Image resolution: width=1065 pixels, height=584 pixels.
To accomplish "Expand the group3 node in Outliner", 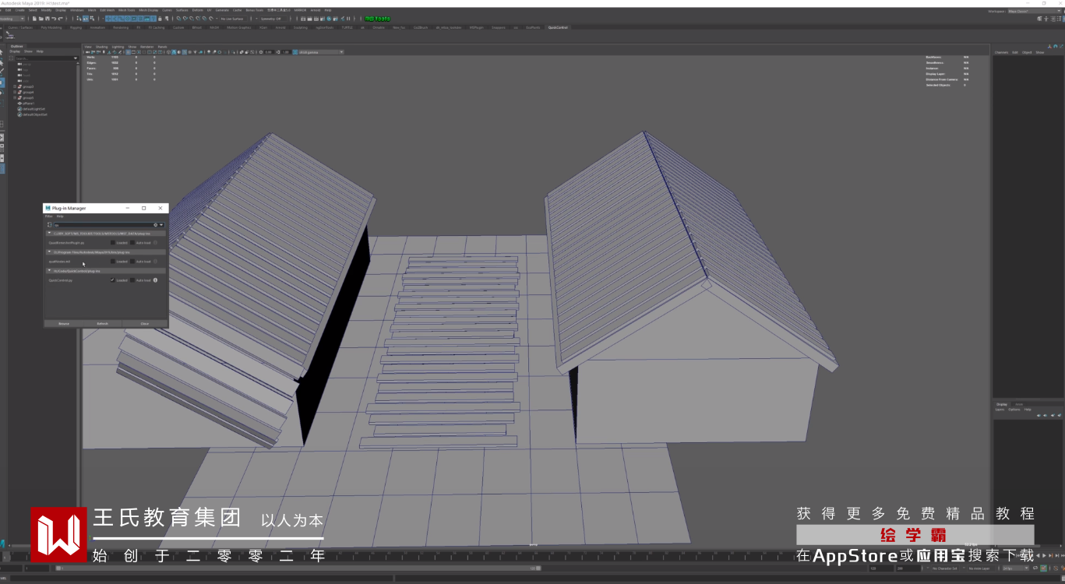I will coord(14,86).
